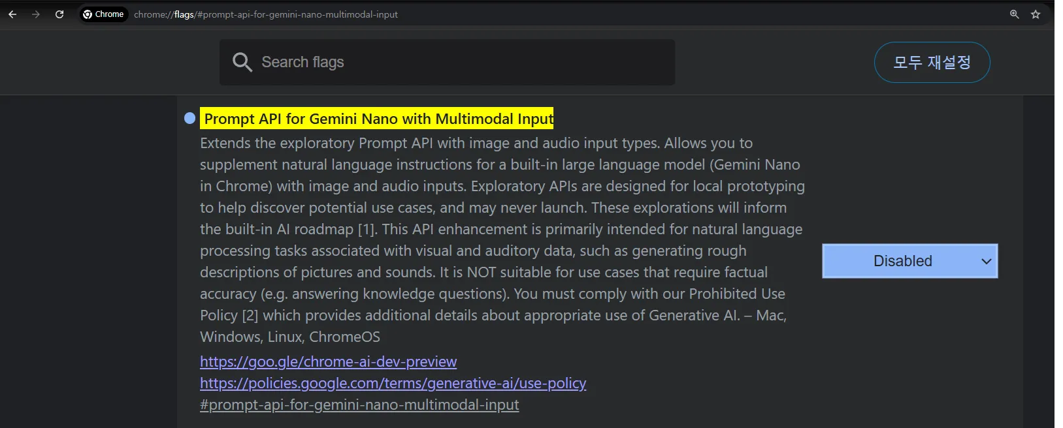The width and height of the screenshot is (1063, 428).
Task: Open the Disabled dropdown for Prompt API flag
Action: point(909,261)
